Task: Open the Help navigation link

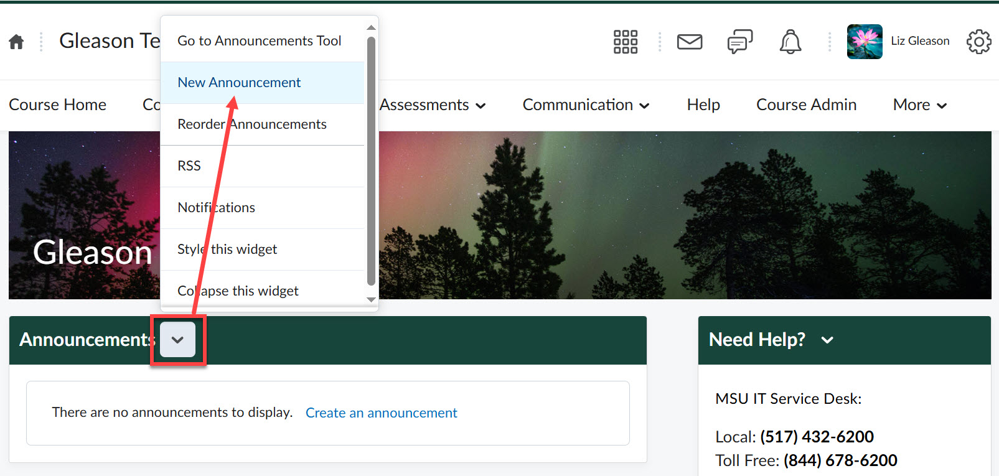Action: point(703,105)
